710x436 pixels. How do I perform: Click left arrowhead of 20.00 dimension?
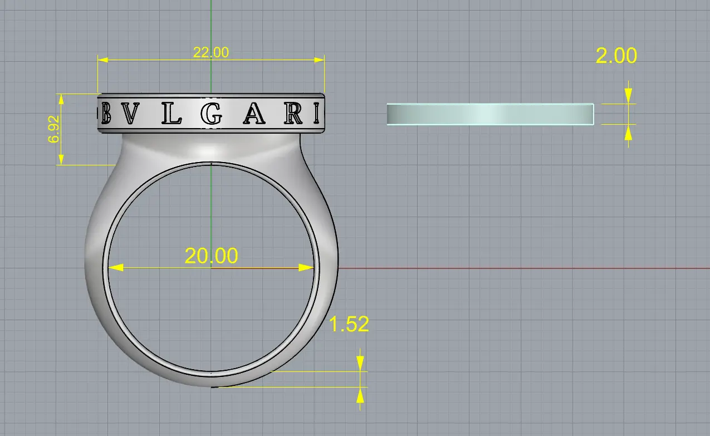[115, 268]
